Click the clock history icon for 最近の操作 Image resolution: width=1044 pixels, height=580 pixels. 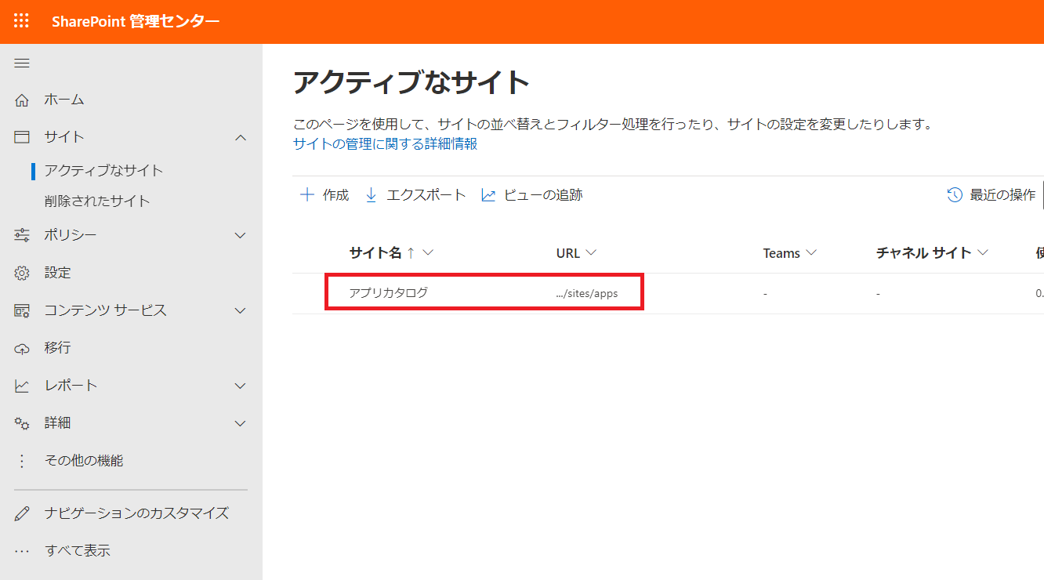955,195
